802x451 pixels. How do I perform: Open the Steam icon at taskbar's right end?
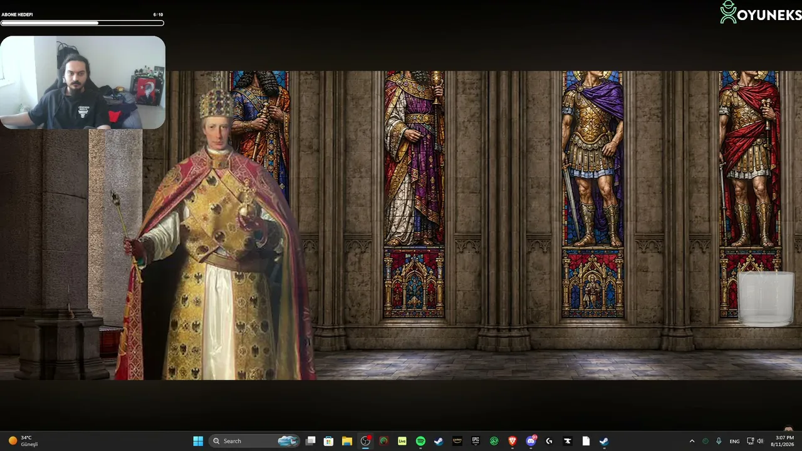click(x=604, y=441)
